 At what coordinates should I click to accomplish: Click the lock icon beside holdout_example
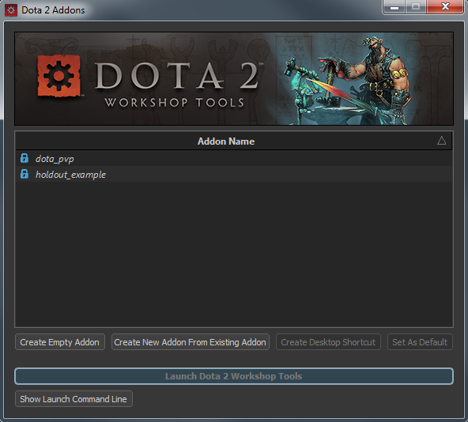pyautogui.click(x=25, y=174)
